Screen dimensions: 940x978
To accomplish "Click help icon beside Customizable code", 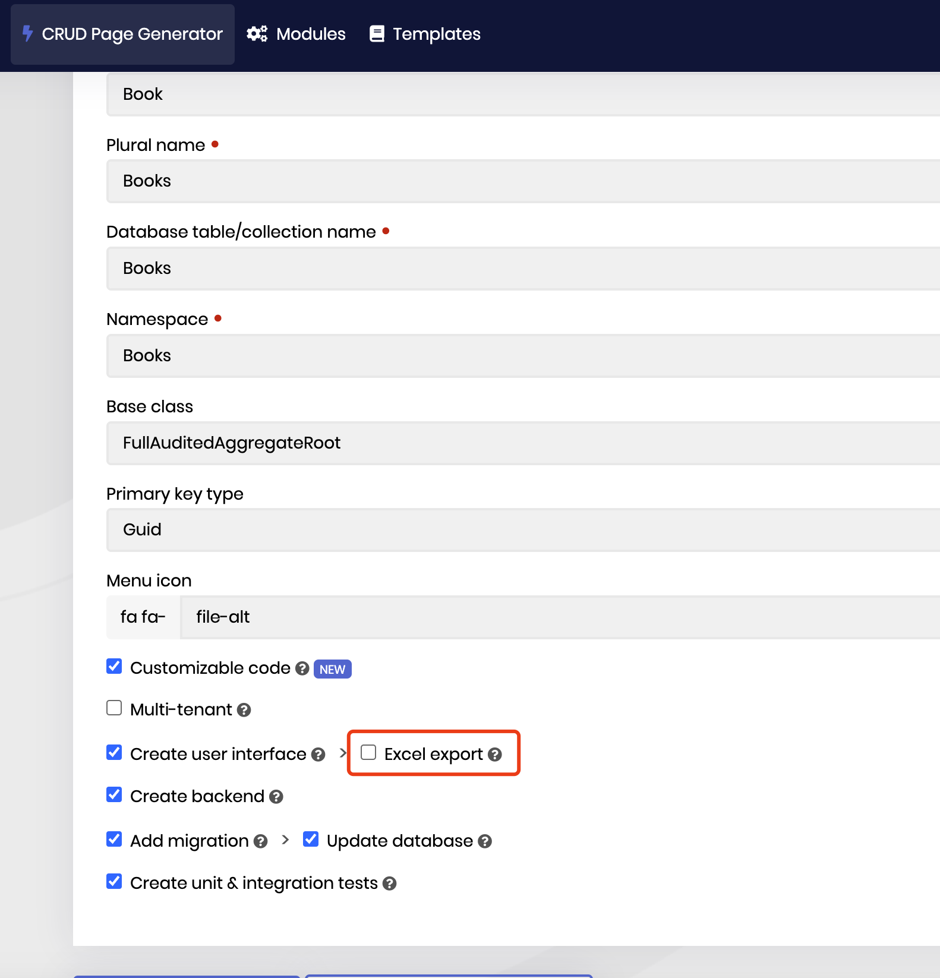I will click(x=302, y=668).
